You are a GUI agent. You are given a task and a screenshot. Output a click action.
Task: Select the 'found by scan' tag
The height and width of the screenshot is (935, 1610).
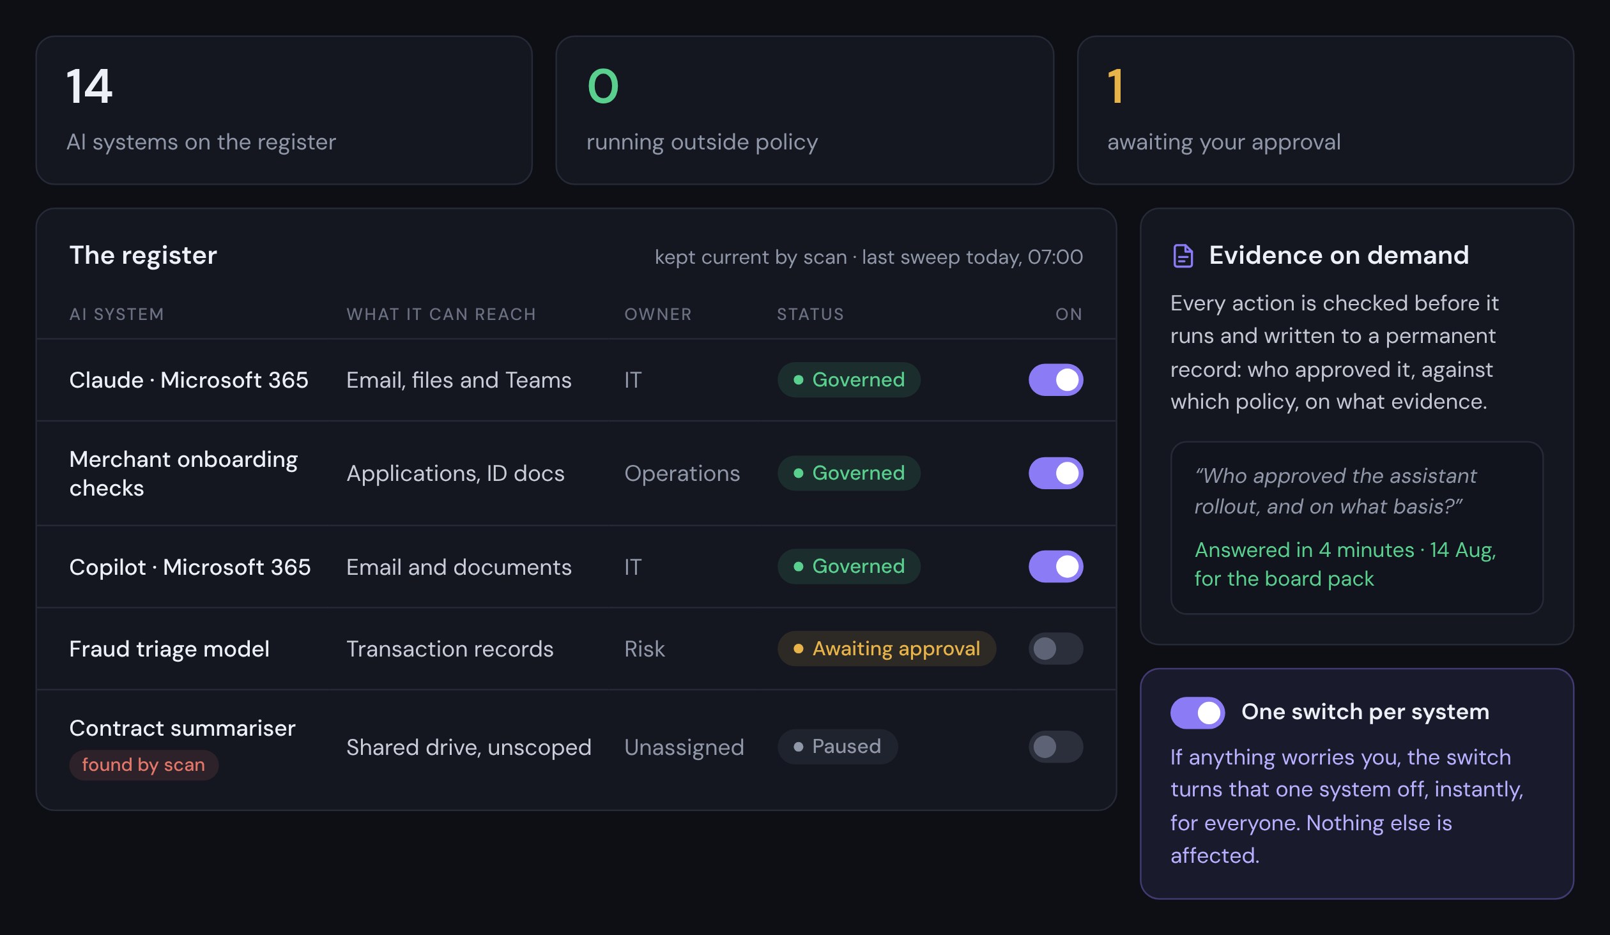tap(144, 765)
